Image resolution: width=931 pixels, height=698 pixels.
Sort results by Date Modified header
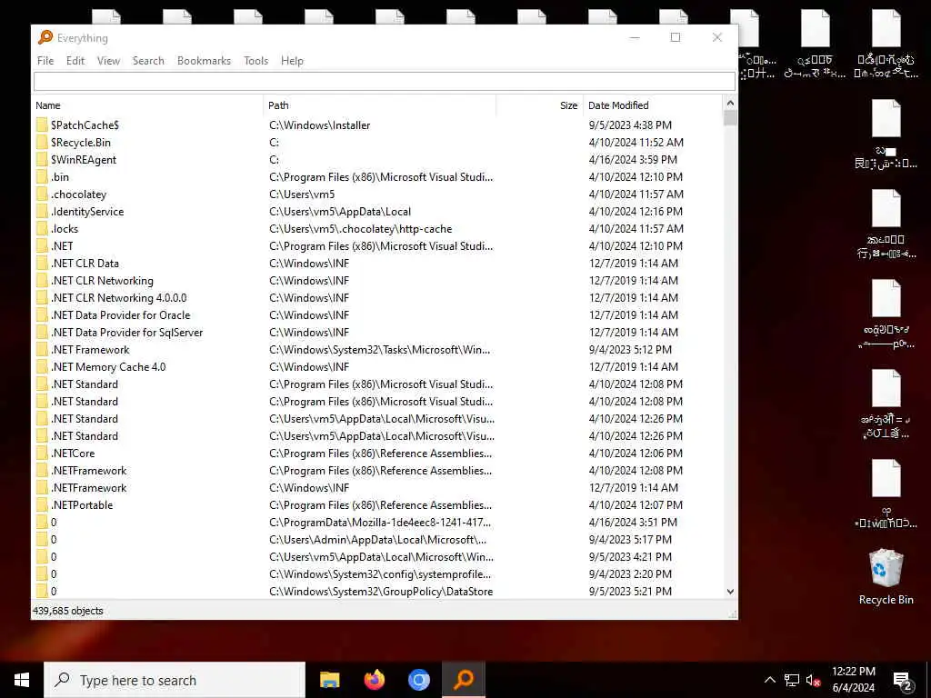[653, 105]
